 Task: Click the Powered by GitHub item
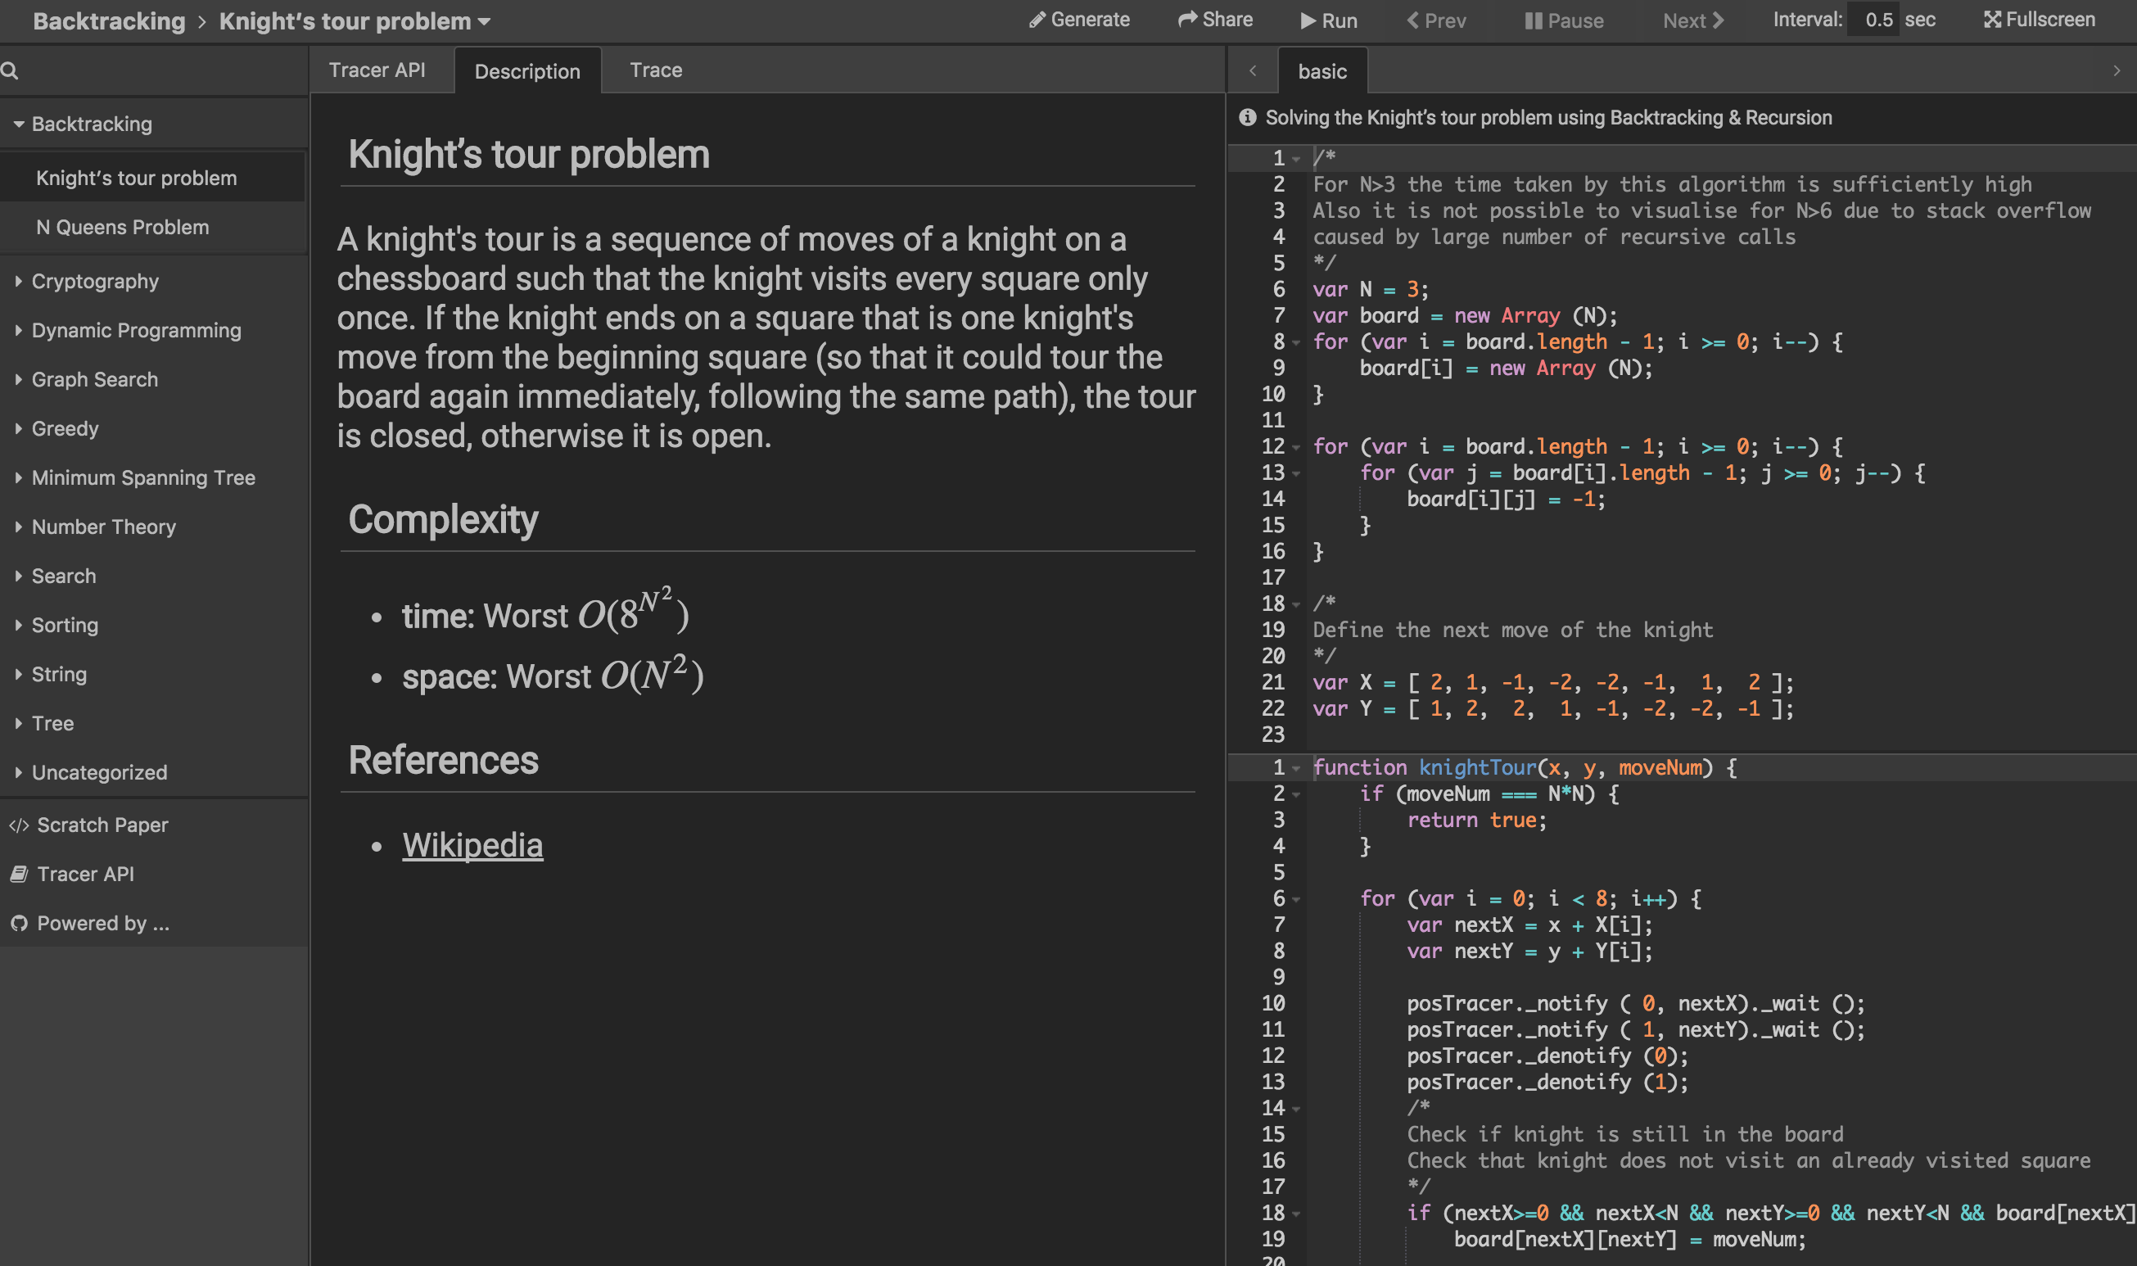102,923
